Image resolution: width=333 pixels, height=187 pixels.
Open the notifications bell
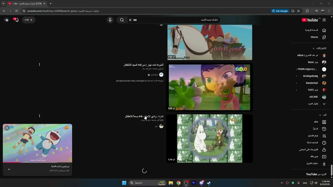coord(17,20)
